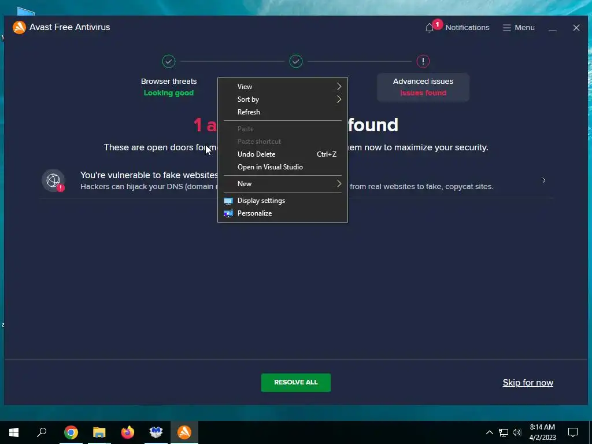The width and height of the screenshot is (592, 444).
Task: Click the Browser threats label
Action: 169,81
